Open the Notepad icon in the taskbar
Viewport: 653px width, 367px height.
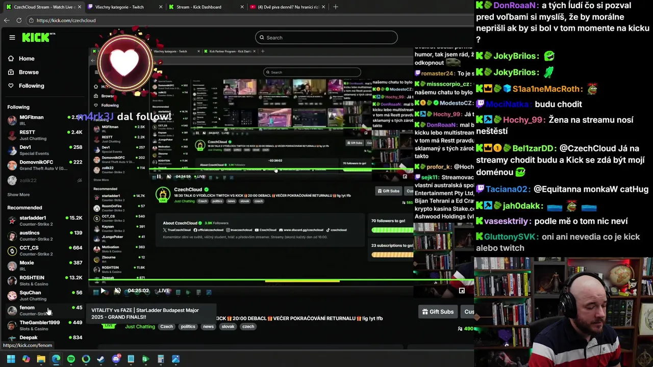click(131, 359)
